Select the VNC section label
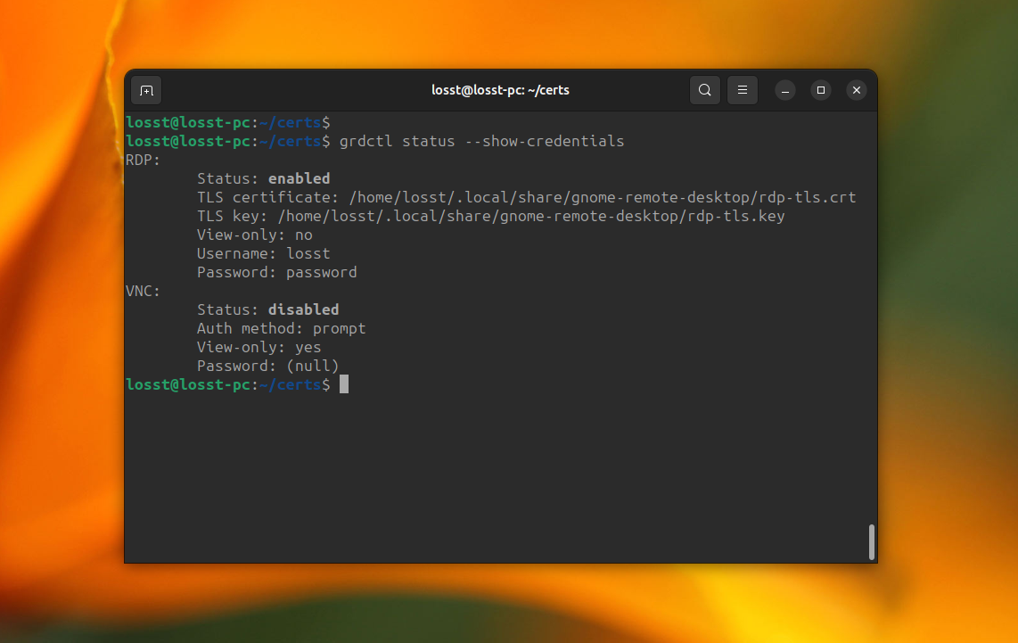The height and width of the screenshot is (643, 1018). (x=142, y=291)
